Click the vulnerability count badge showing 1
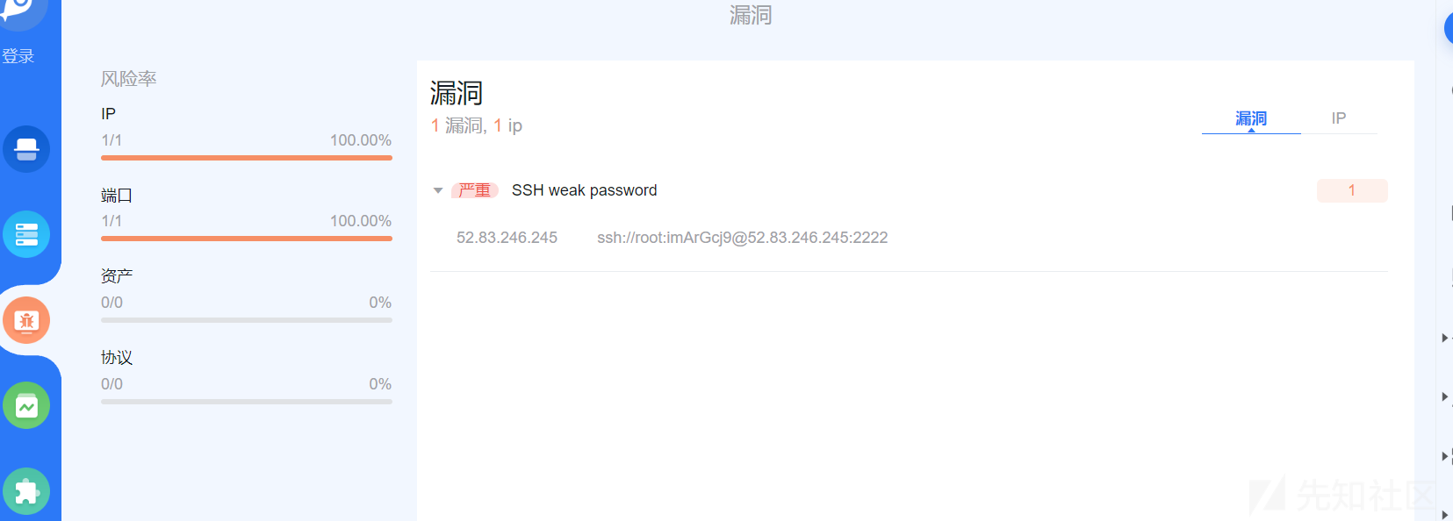Screen dimensions: 1453x521 pyautogui.click(x=1352, y=190)
